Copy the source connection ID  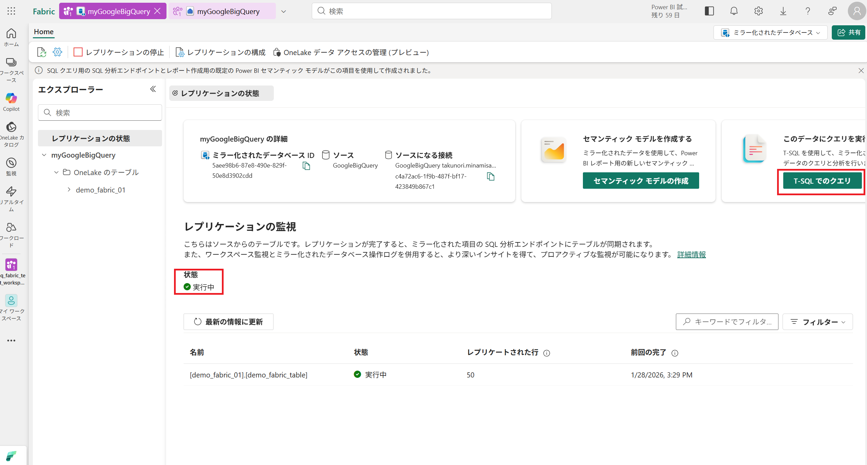coord(491,176)
